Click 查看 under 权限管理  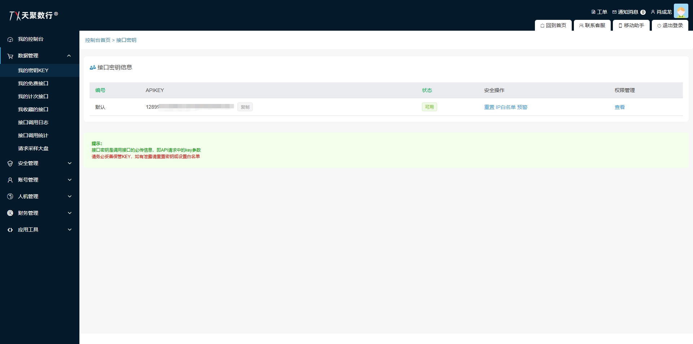click(x=619, y=107)
